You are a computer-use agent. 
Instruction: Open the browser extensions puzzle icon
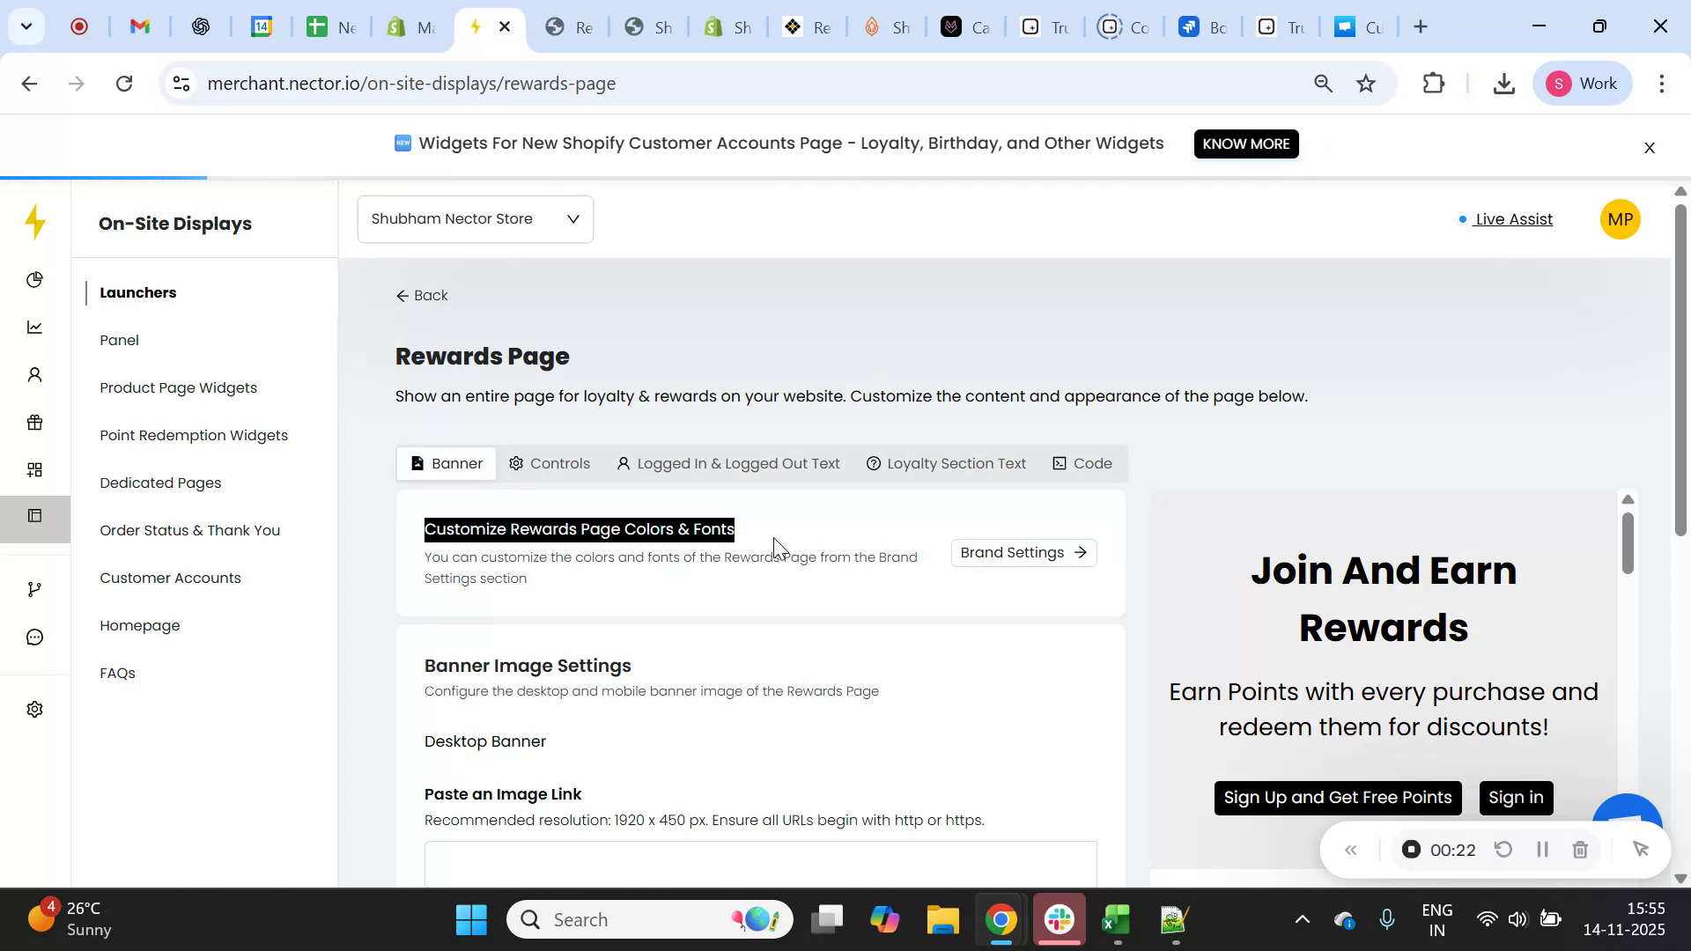coord(1433,83)
